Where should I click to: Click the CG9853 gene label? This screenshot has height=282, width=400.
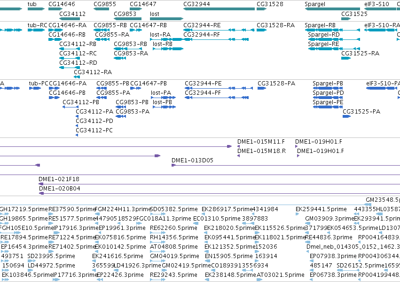tap(125, 14)
